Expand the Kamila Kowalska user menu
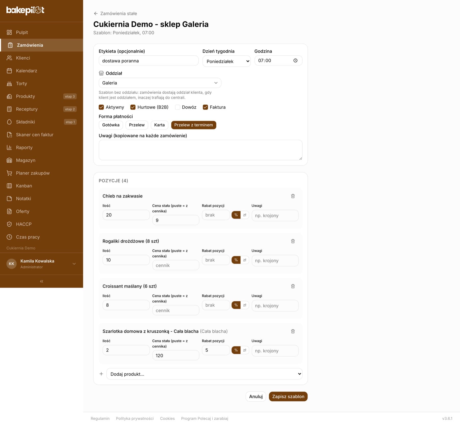 (x=41, y=264)
